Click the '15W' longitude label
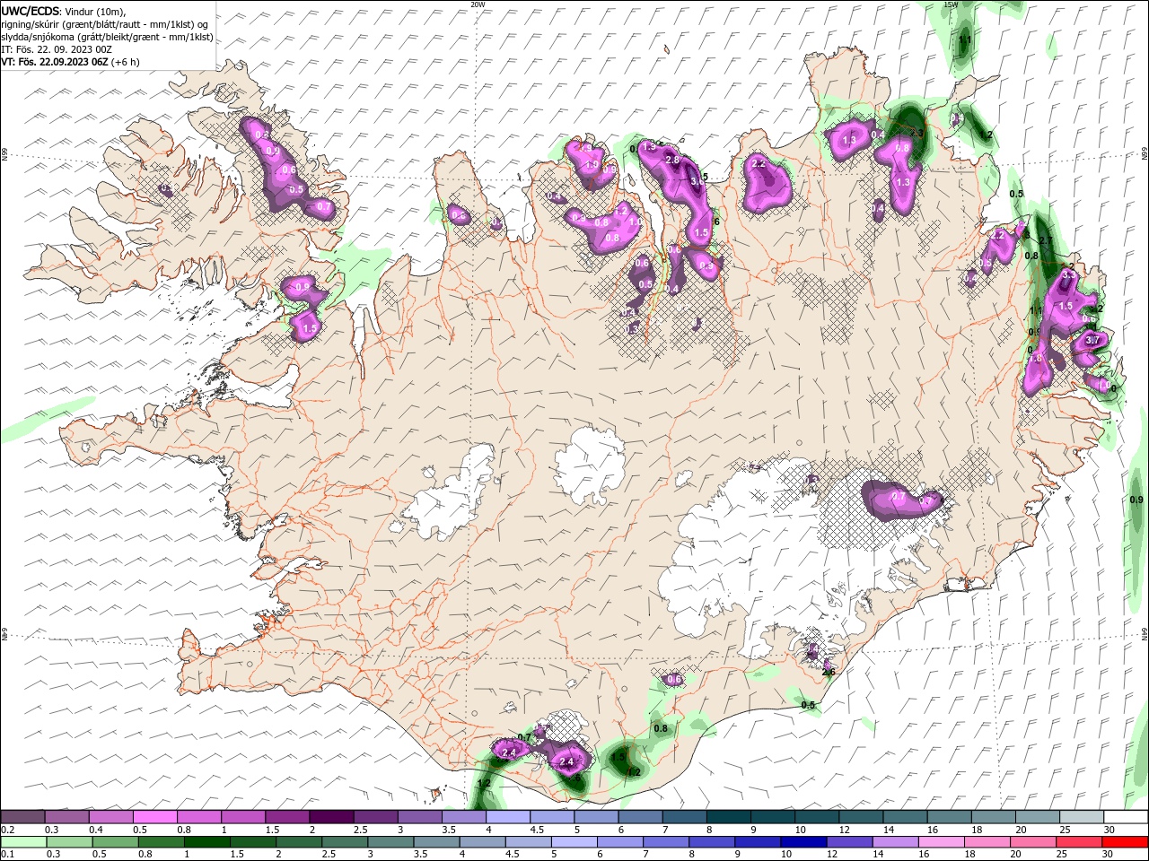The image size is (1149, 861). click(x=952, y=4)
